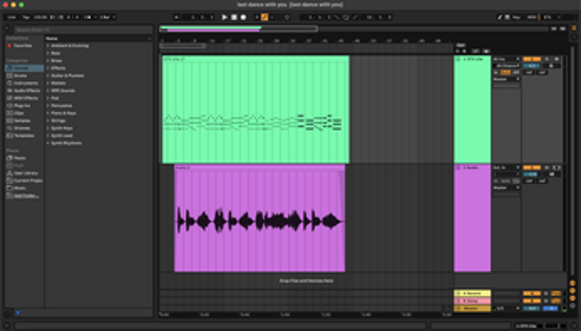Image resolution: width=581 pixels, height=331 pixels.
Task: Fold the green GTA Like track
Action: [x=458, y=59]
